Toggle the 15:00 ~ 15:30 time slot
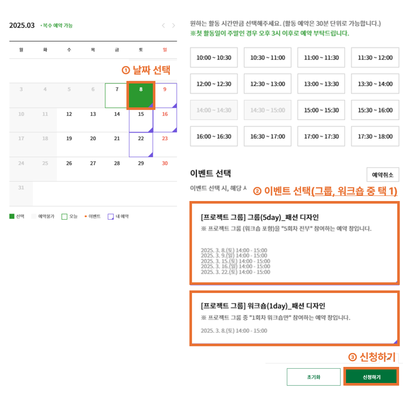The height and width of the screenshot is (393, 413). 321,110
